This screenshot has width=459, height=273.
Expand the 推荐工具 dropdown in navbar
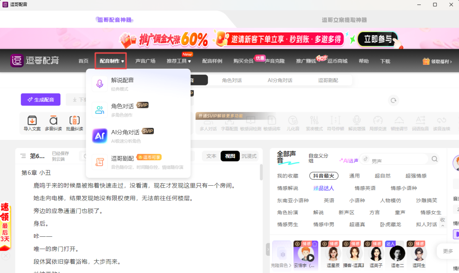(179, 61)
